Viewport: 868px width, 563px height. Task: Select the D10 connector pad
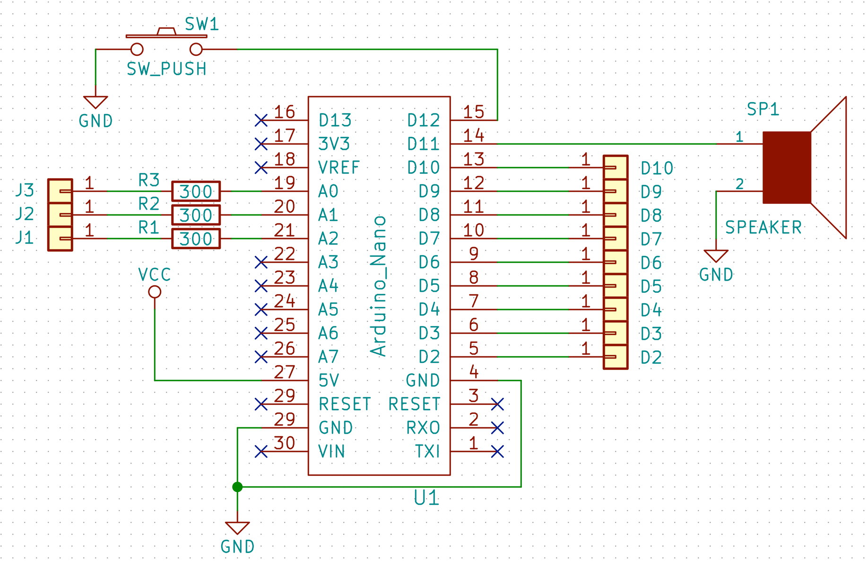[x=616, y=167]
